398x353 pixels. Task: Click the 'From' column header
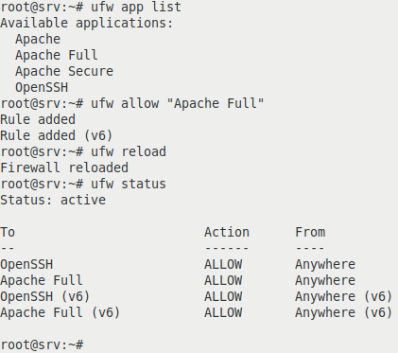[x=310, y=232]
